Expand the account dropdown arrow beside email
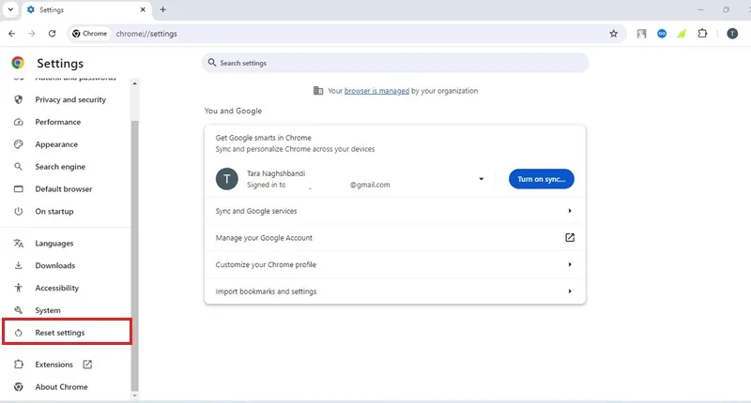This screenshot has width=751, height=403. click(482, 179)
